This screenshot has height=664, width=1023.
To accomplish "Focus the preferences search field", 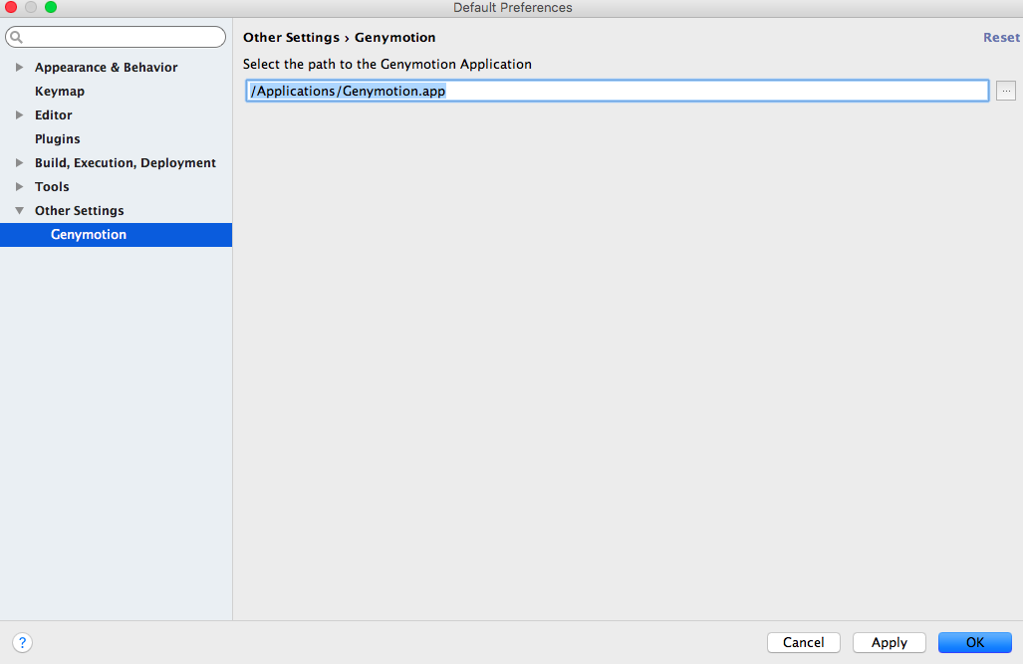I will click(117, 37).
